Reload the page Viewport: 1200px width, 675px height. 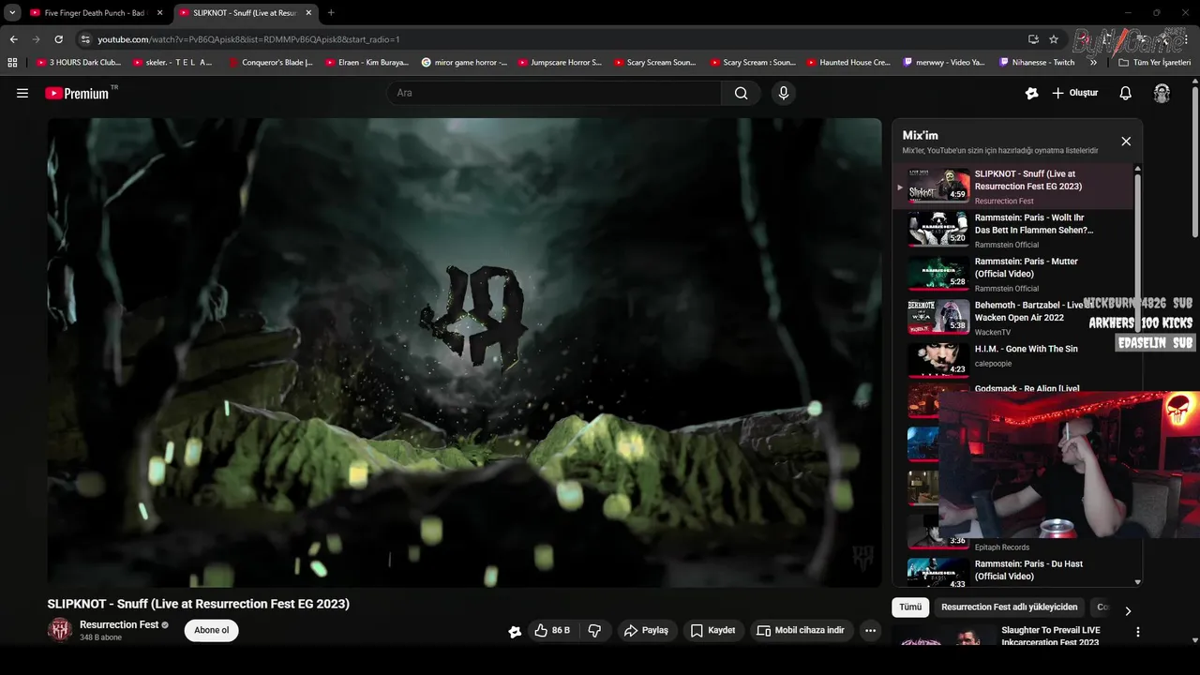coord(58,39)
